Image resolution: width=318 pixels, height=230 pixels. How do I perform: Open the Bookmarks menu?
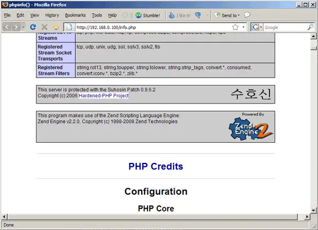pyautogui.click(x=75, y=15)
